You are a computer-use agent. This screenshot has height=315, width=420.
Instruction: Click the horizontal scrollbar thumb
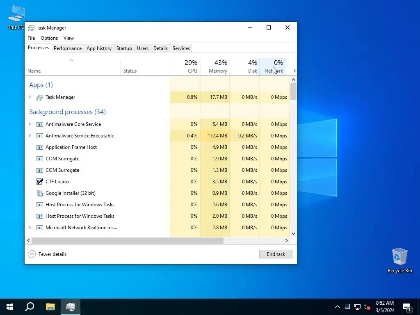(x=128, y=240)
